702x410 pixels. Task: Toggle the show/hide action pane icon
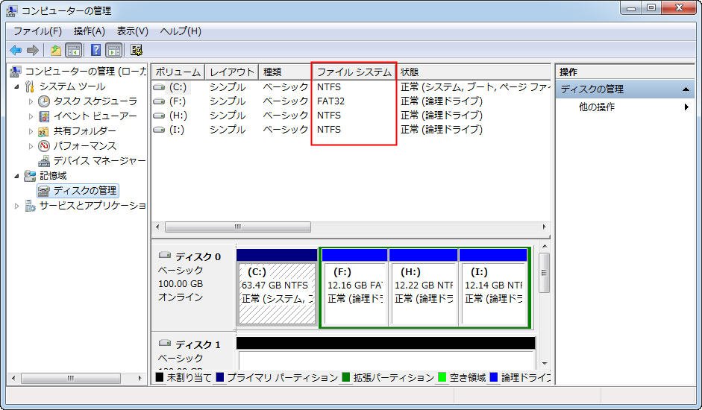click(x=114, y=50)
